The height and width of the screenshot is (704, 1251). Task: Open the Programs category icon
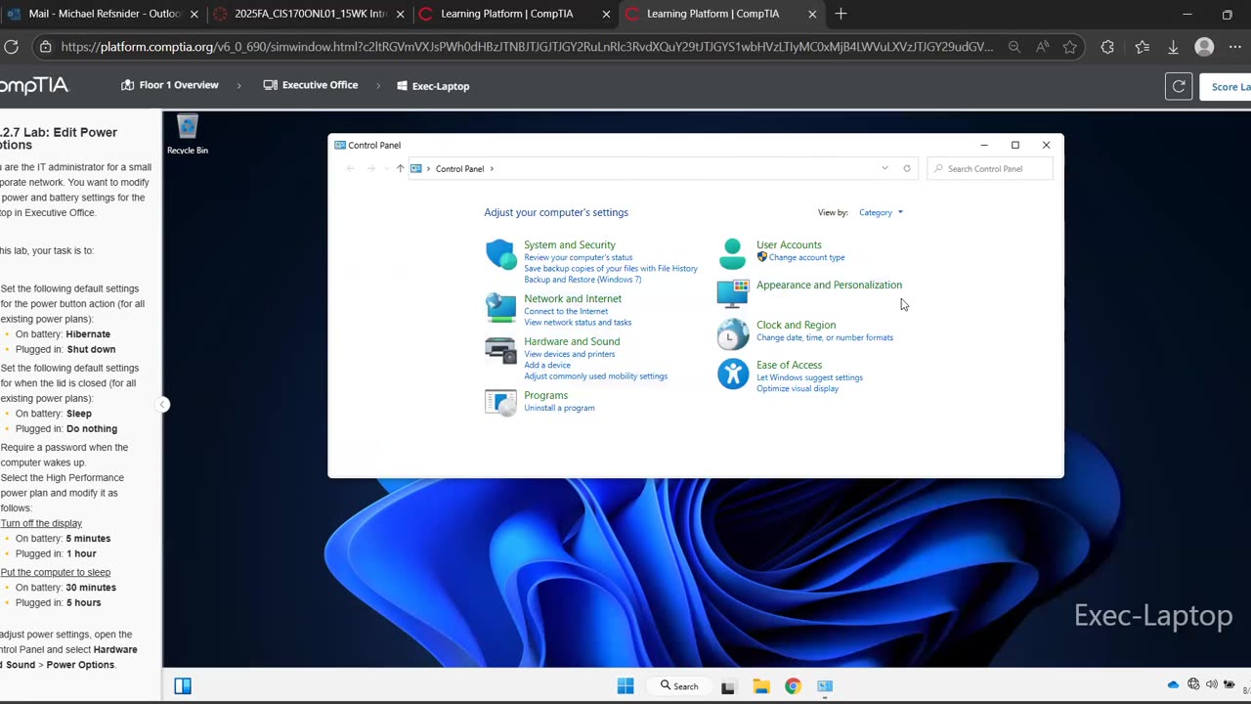click(500, 402)
